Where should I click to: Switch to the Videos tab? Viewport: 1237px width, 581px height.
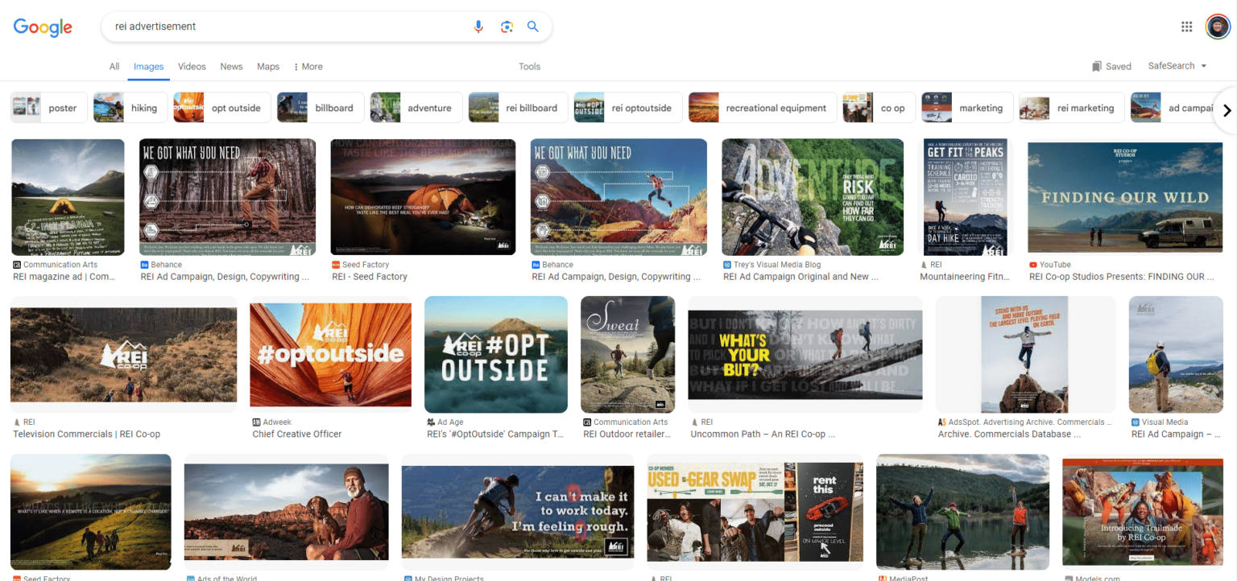pyautogui.click(x=192, y=67)
